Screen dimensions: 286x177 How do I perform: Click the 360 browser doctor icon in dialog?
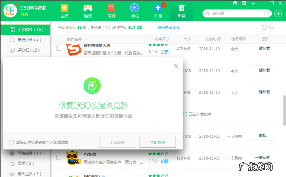click(92, 86)
